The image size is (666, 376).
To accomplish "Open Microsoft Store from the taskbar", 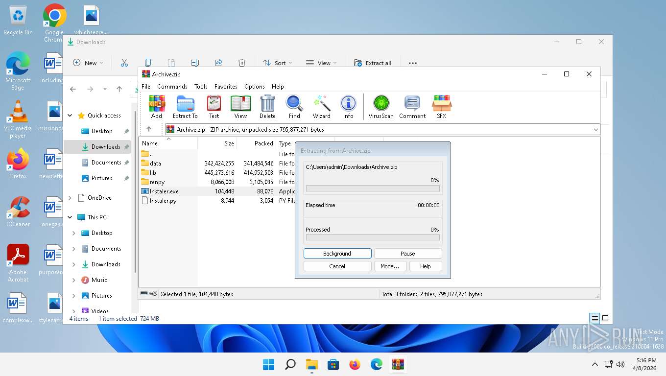I will coord(333,364).
